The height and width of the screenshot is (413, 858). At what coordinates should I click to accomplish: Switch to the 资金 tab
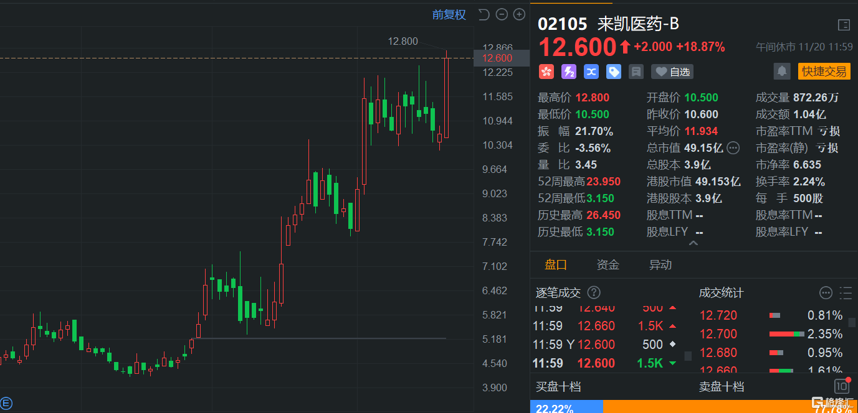pos(608,264)
